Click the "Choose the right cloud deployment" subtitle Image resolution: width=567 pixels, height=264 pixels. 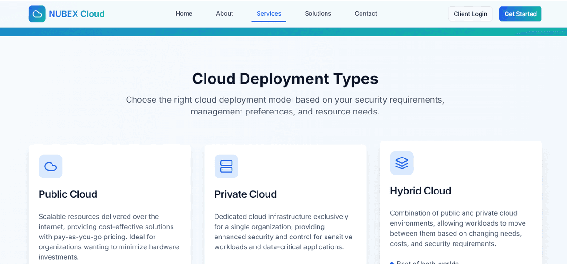click(285, 106)
